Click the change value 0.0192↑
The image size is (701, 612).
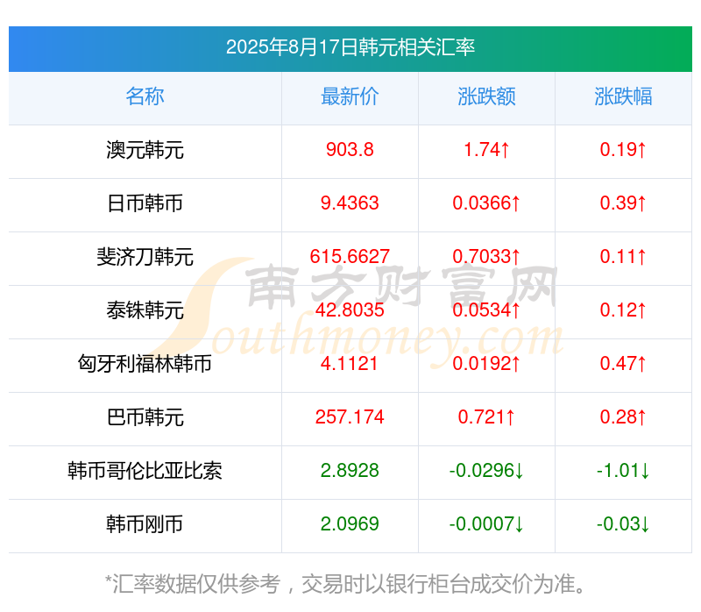click(486, 364)
